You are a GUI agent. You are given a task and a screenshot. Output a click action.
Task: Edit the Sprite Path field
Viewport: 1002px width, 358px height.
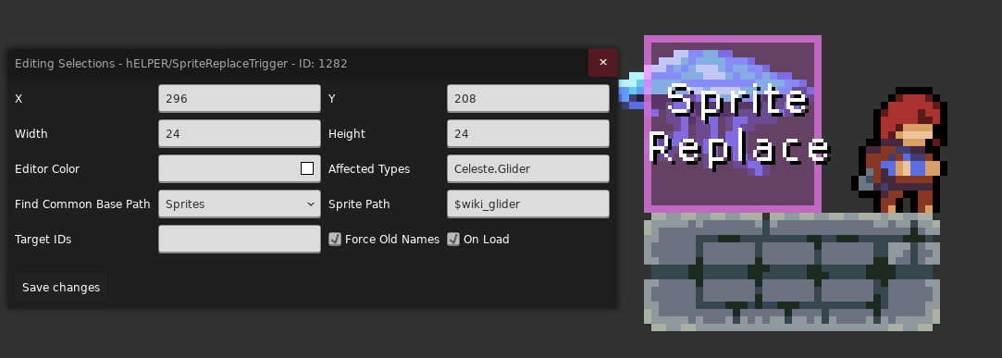tap(528, 204)
